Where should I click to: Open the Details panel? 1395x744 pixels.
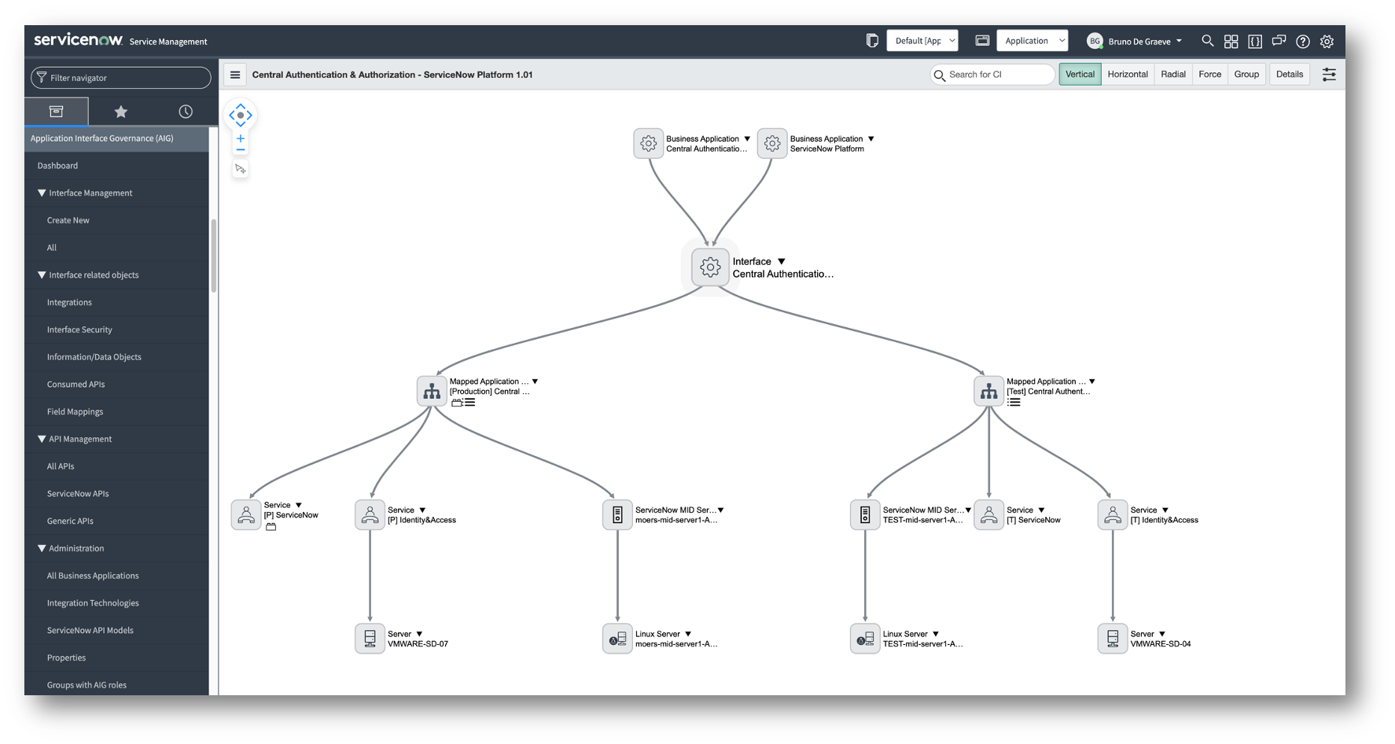1289,74
